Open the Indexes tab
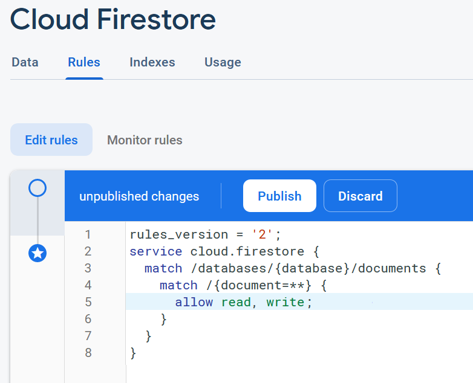The image size is (473, 383). 152,62
